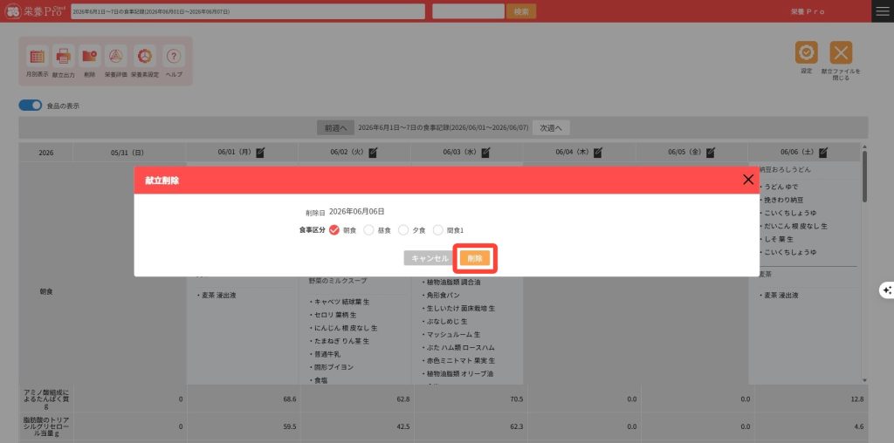Cancel the deletion with the キャンセル button
894x443 pixels.
(x=430, y=258)
